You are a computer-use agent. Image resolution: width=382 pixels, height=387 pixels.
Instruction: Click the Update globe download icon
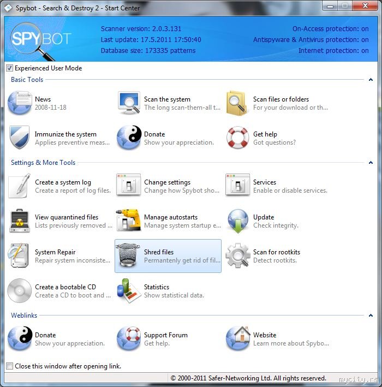point(238,221)
